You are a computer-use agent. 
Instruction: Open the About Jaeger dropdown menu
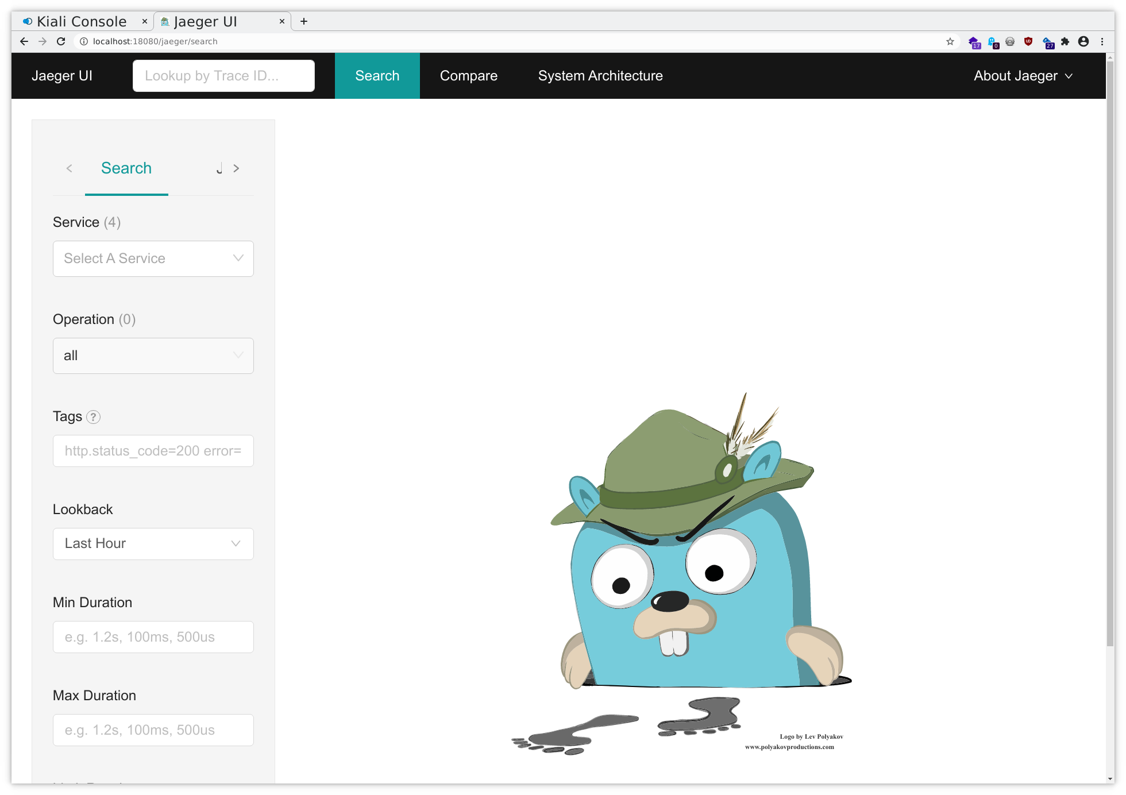click(x=1023, y=76)
